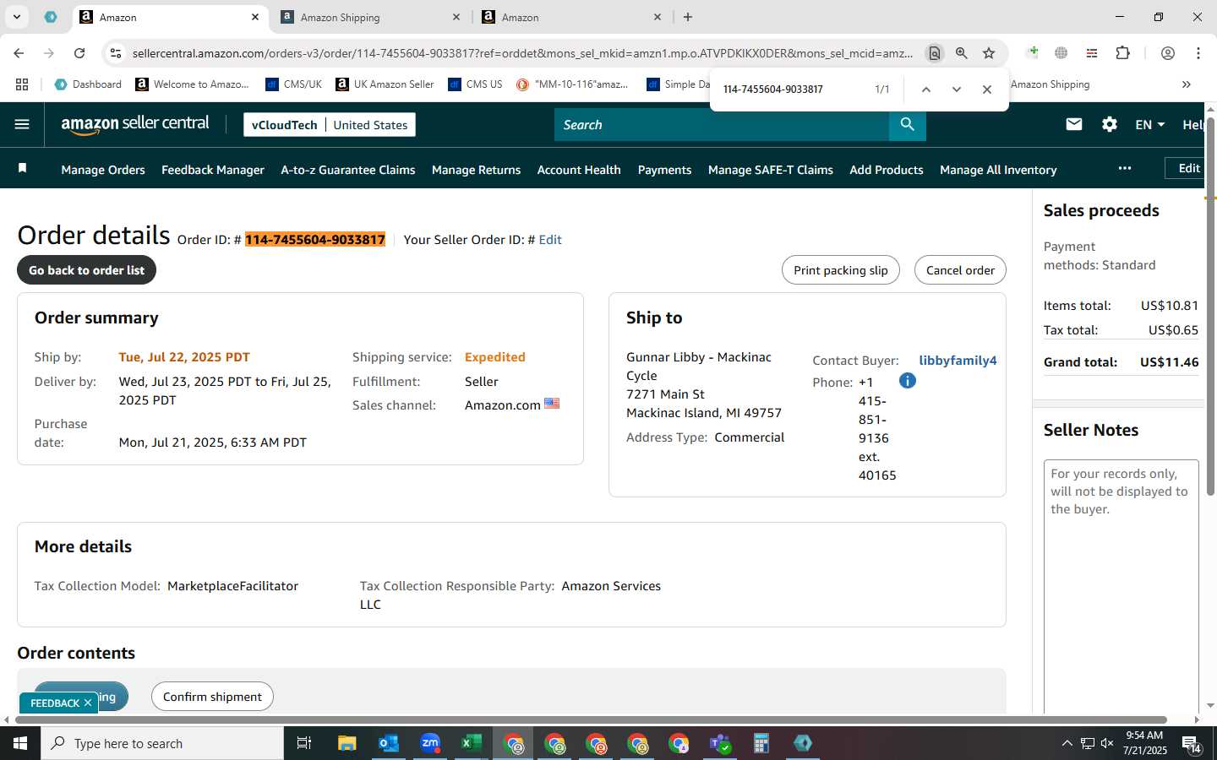The width and height of the screenshot is (1217, 760).
Task: Click the search magnifier button
Action: pyautogui.click(x=907, y=124)
